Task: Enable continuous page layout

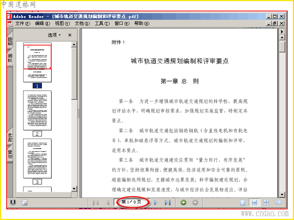Action: click(x=254, y=203)
